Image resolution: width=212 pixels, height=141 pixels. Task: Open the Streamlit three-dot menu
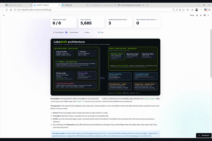click(x=208, y=15)
